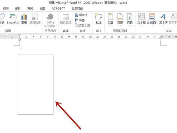This screenshot has height=133, width=177.
Task: Add a 批注 comment
Action: pyautogui.click(x=98, y=19)
